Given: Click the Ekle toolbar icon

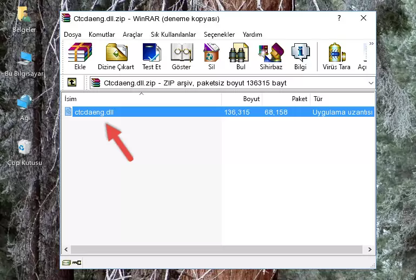Looking at the screenshot, I should click(80, 56).
